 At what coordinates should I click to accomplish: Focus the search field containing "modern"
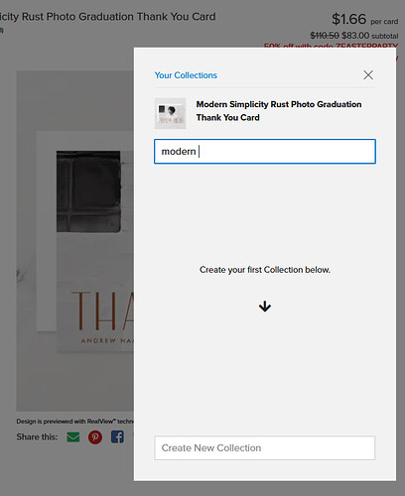click(265, 152)
